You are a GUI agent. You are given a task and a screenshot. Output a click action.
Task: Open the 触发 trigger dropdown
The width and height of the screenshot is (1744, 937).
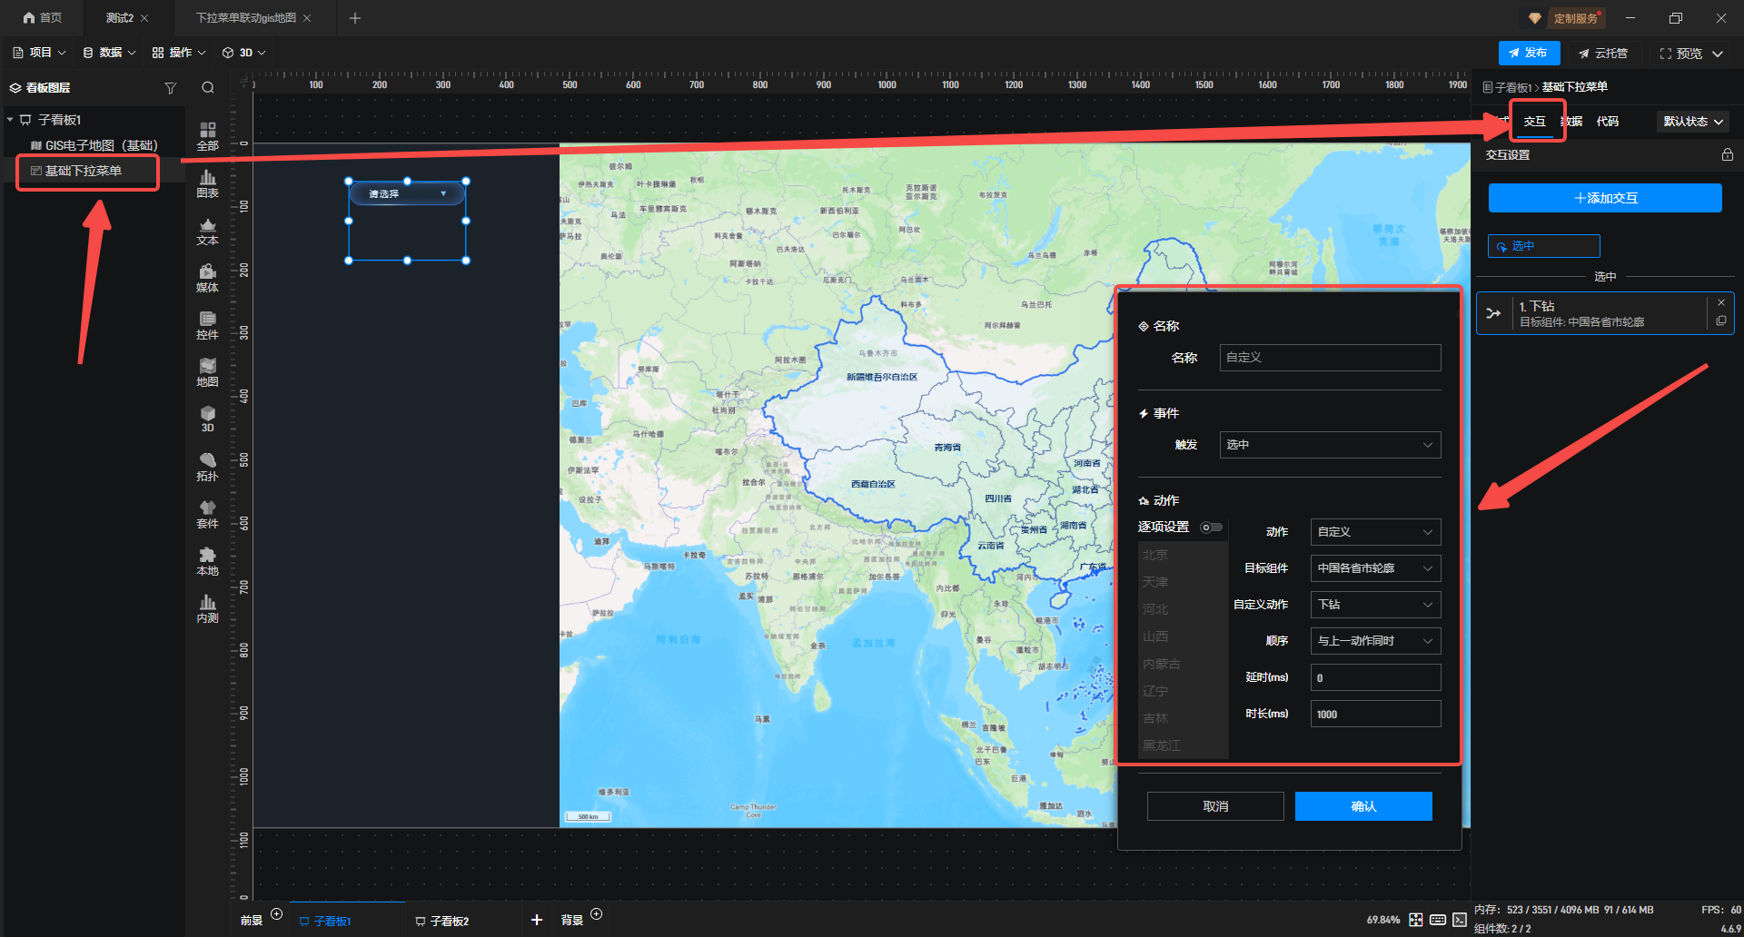tap(1329, 445)
